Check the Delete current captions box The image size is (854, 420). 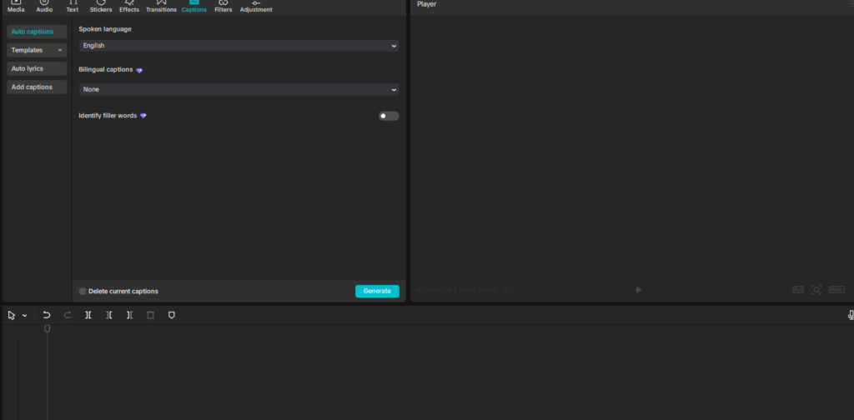(x=83, y=292)
